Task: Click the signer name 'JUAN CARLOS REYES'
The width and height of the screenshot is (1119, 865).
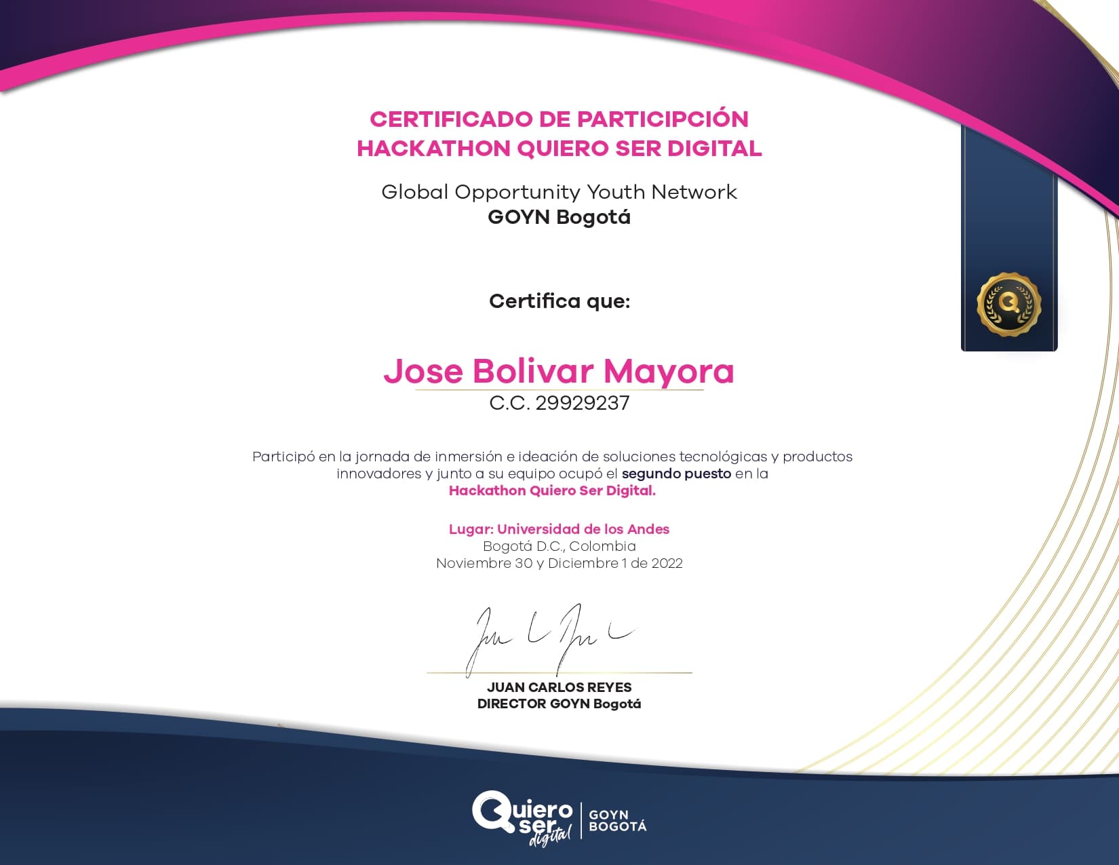Action: 559,687
